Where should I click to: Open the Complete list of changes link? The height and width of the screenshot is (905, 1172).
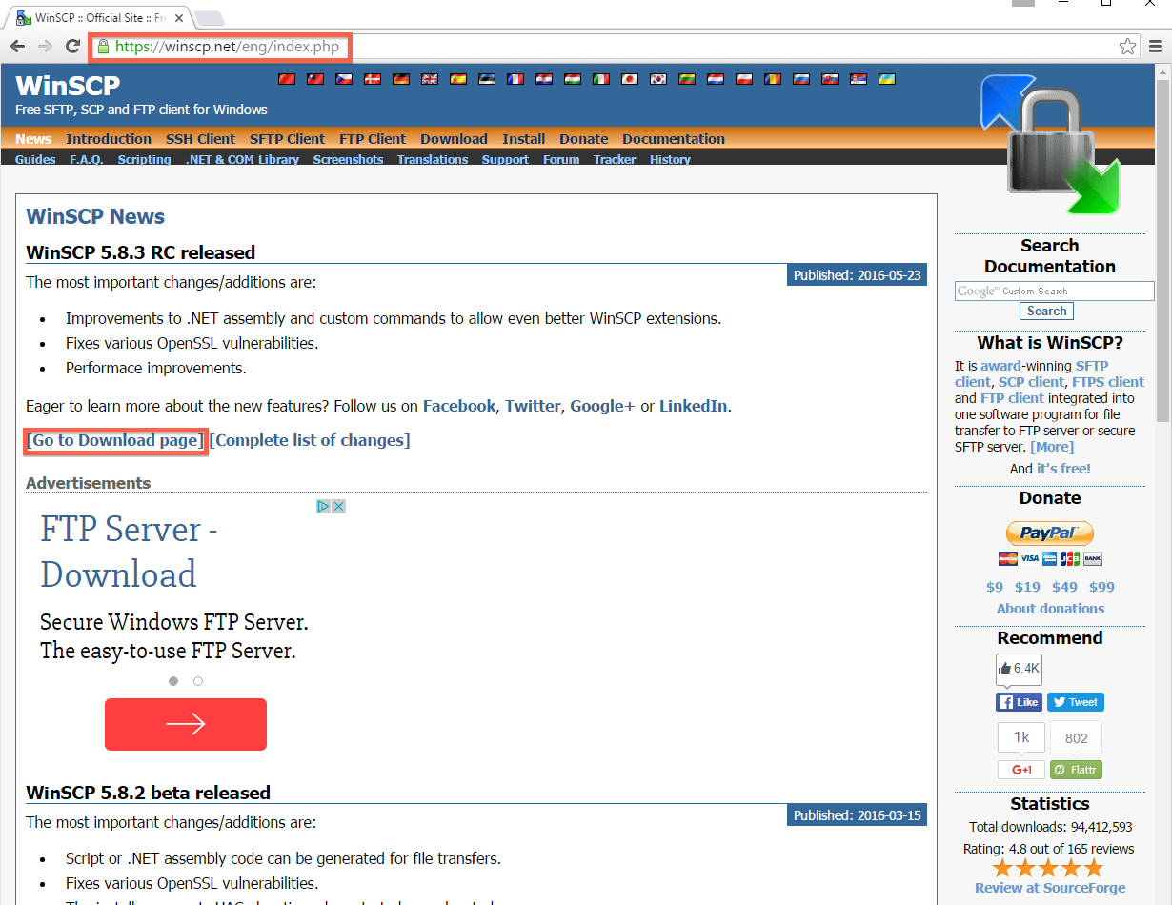310,440
